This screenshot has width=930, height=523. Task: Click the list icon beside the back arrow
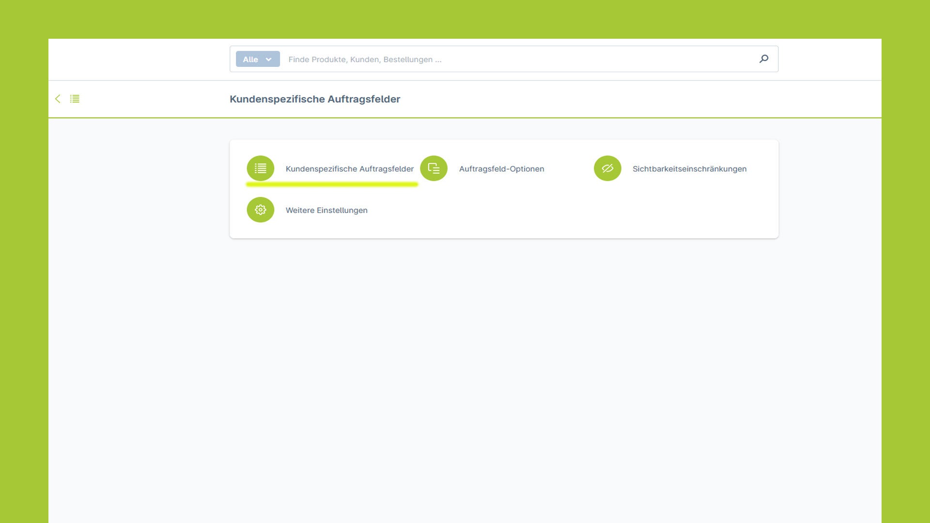(75, 99)
